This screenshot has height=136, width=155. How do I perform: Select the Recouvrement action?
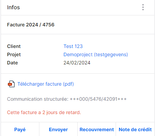[97, 129]
